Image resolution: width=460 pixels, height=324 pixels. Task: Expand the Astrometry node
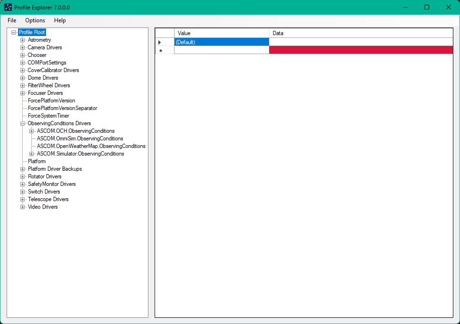(x=22, y=40)
